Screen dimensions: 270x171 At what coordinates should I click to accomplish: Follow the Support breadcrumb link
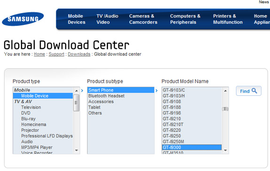(56, 54)
